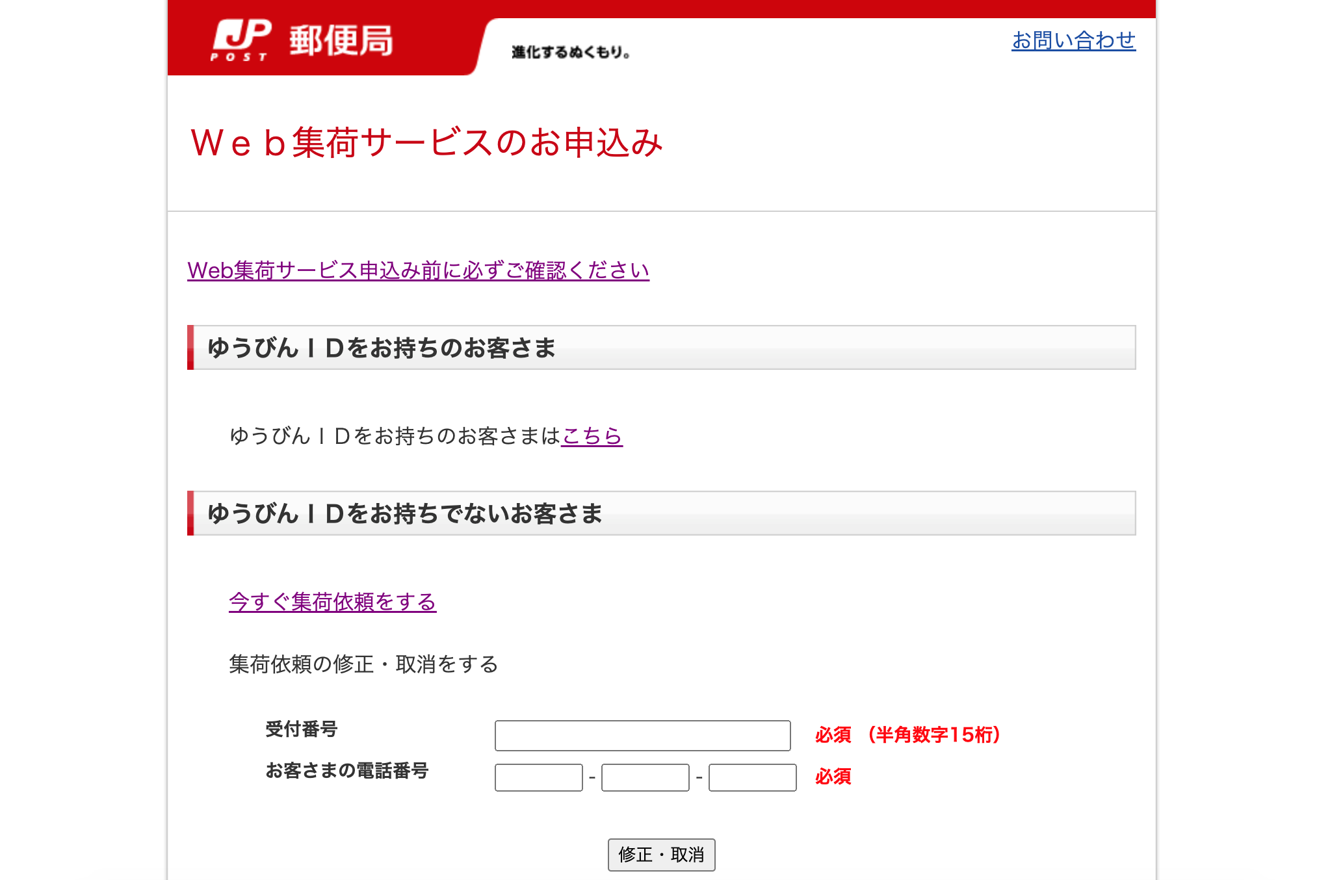Image resolution: width=1343 pixels, height=880 pixels.
Task: Click the 進化するぬくもり。 tagline
Action: [571, 52]
